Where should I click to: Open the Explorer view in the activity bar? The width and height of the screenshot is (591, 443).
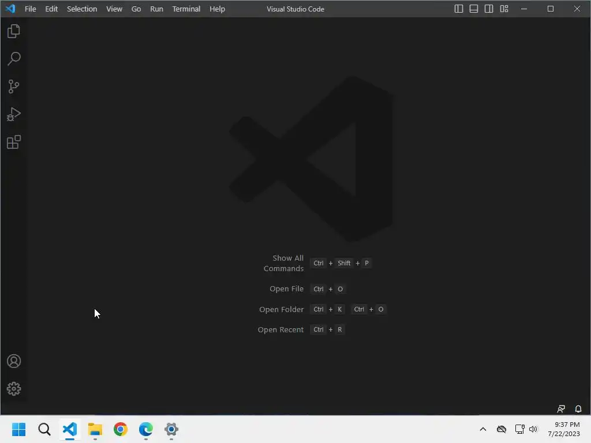(14, 31)
